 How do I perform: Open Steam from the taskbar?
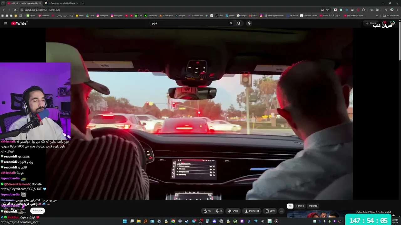187,221
